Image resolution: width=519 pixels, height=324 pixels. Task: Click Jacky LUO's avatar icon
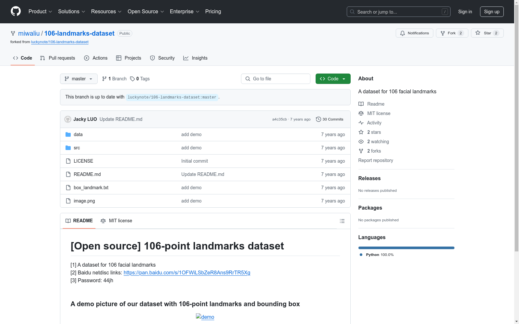pyautogui.click(x=68, y=119)
